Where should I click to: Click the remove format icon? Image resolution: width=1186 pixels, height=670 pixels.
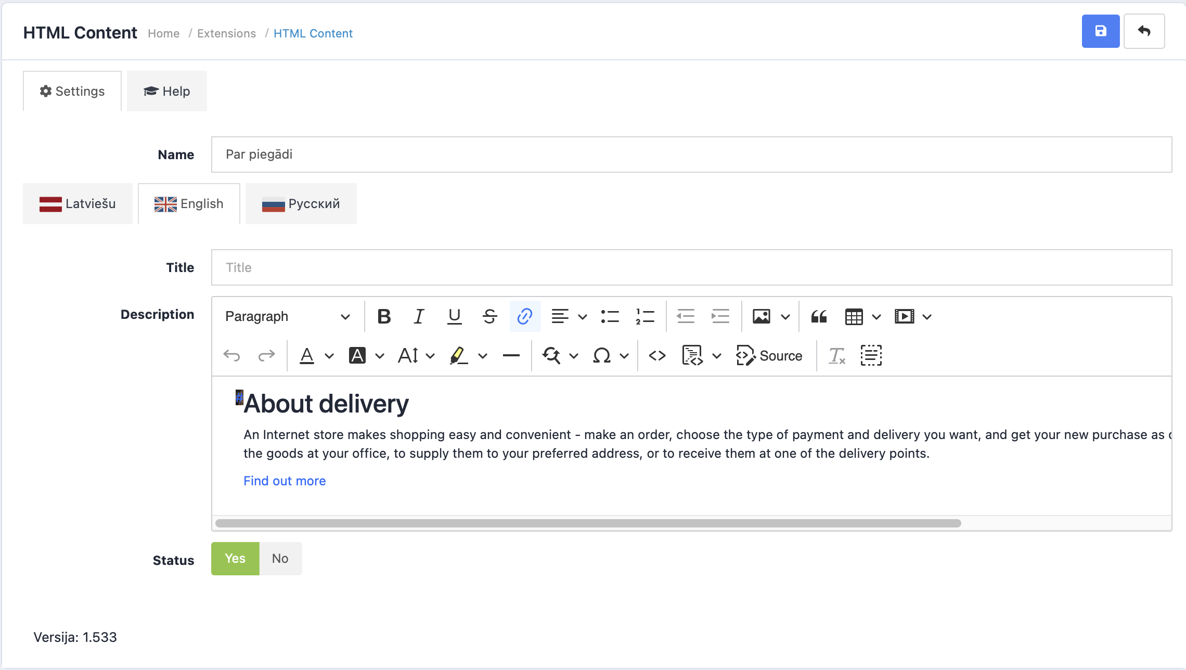[x=836, y=356]
